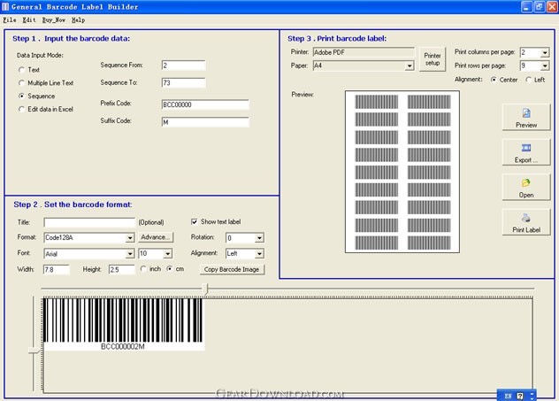Click the Title input field
Screen dimensions: 559x401
point(89,222)
